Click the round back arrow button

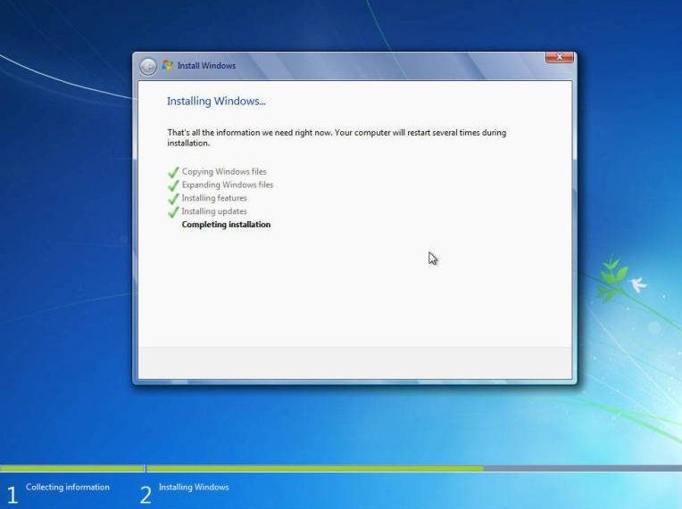click(148, 67)
